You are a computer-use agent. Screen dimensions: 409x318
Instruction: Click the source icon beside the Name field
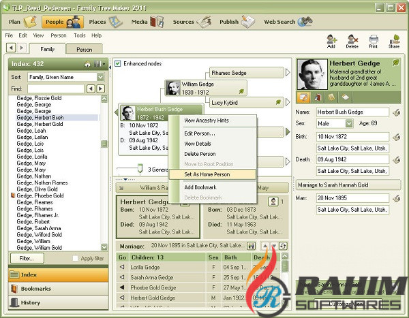[396, 112]
